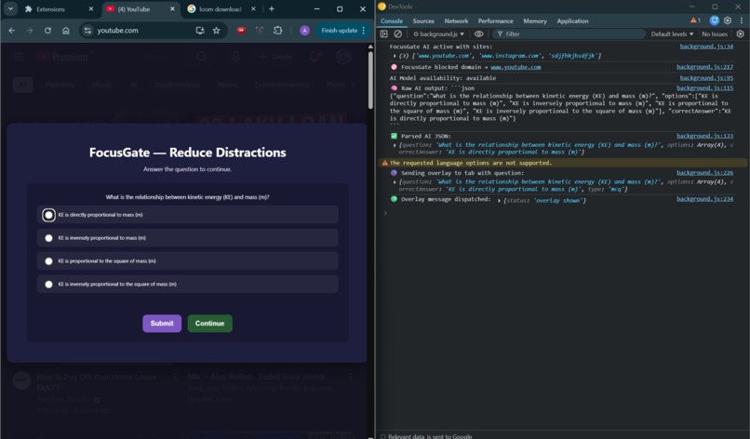Select 'KE is inversely proportional to the square' option
The height and width of the screenshot is (439, 750).
pos(188,284)
